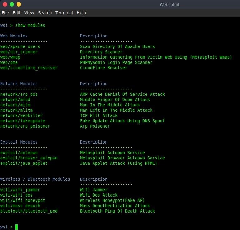This screenshot has height=230, width=240.
Task: Click the wifi/wifi_honeypot module entry
Action: pyautogui.click(x=22, y=200)
